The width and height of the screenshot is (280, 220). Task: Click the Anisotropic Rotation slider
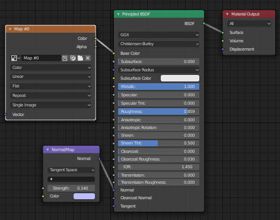tap(158, 128)
